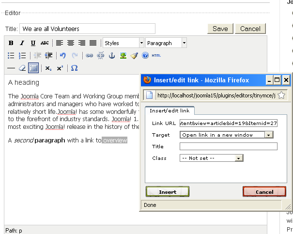Click the insert image icon

click(123, 56)
